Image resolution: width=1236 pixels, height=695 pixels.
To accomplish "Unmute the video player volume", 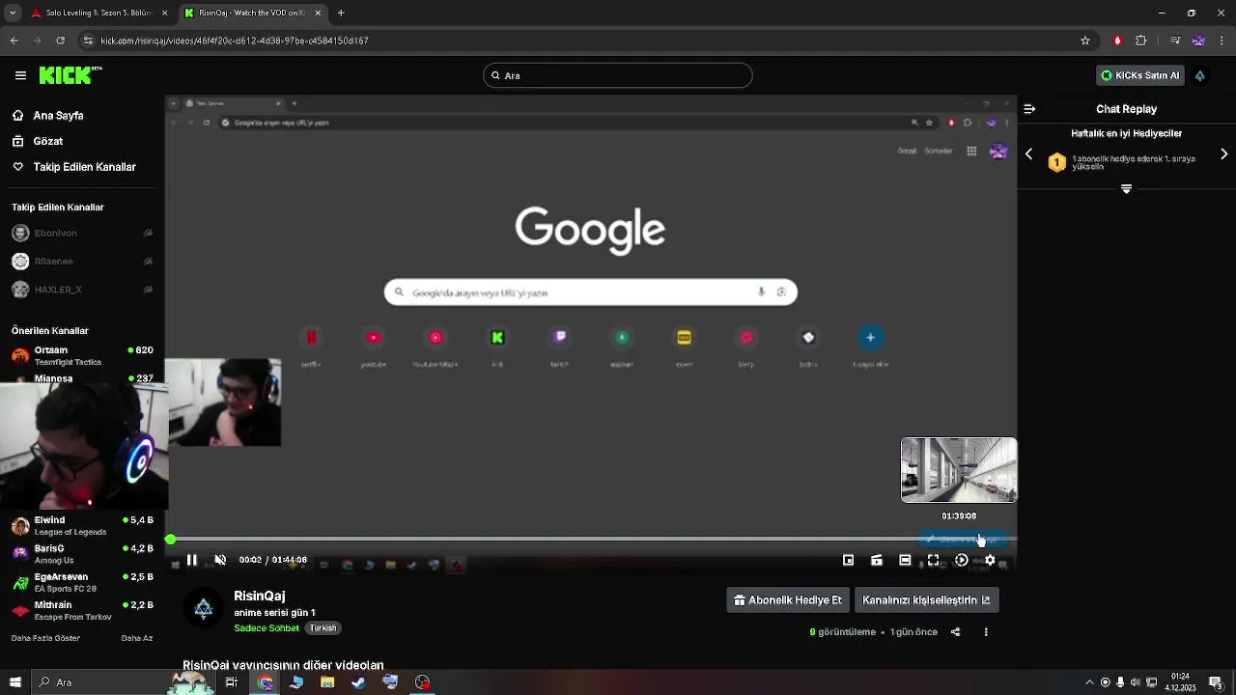I will pos(220,560).
